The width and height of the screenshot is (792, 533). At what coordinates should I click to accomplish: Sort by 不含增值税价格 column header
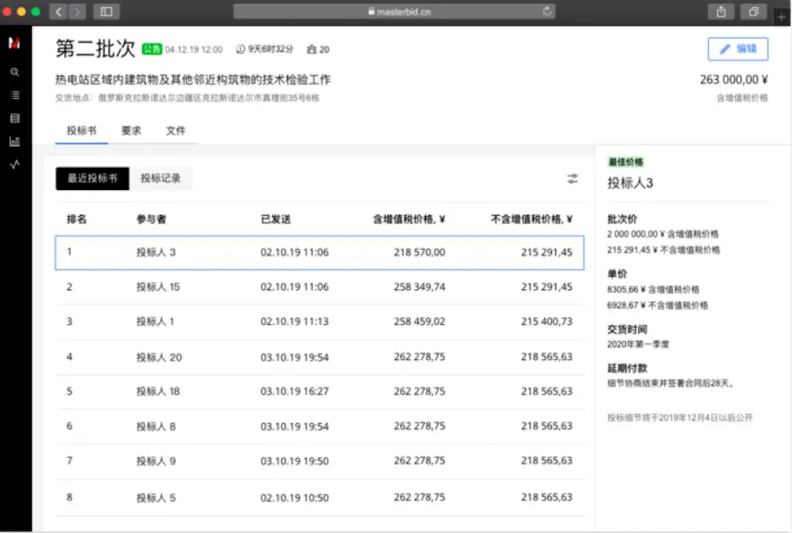tap(532, 220)
